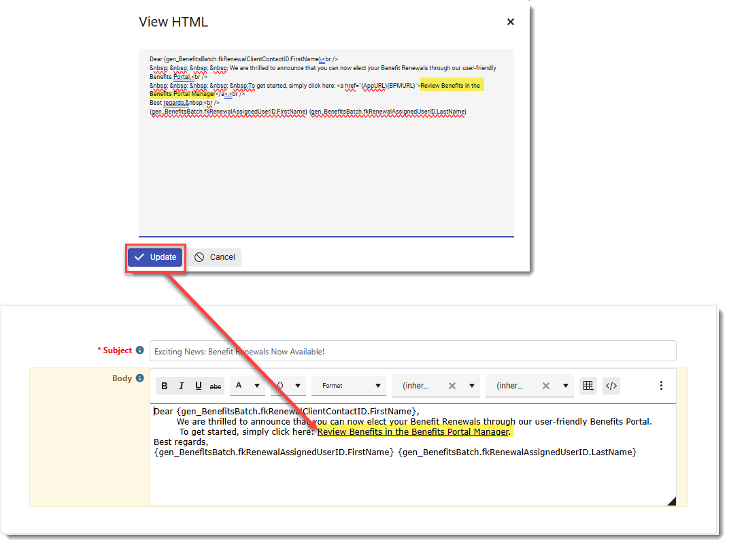Image resolution: width=729 pixels, height=545 pixels.
Task: Click the info icon beside Subject label
Action: coord(140,350)
